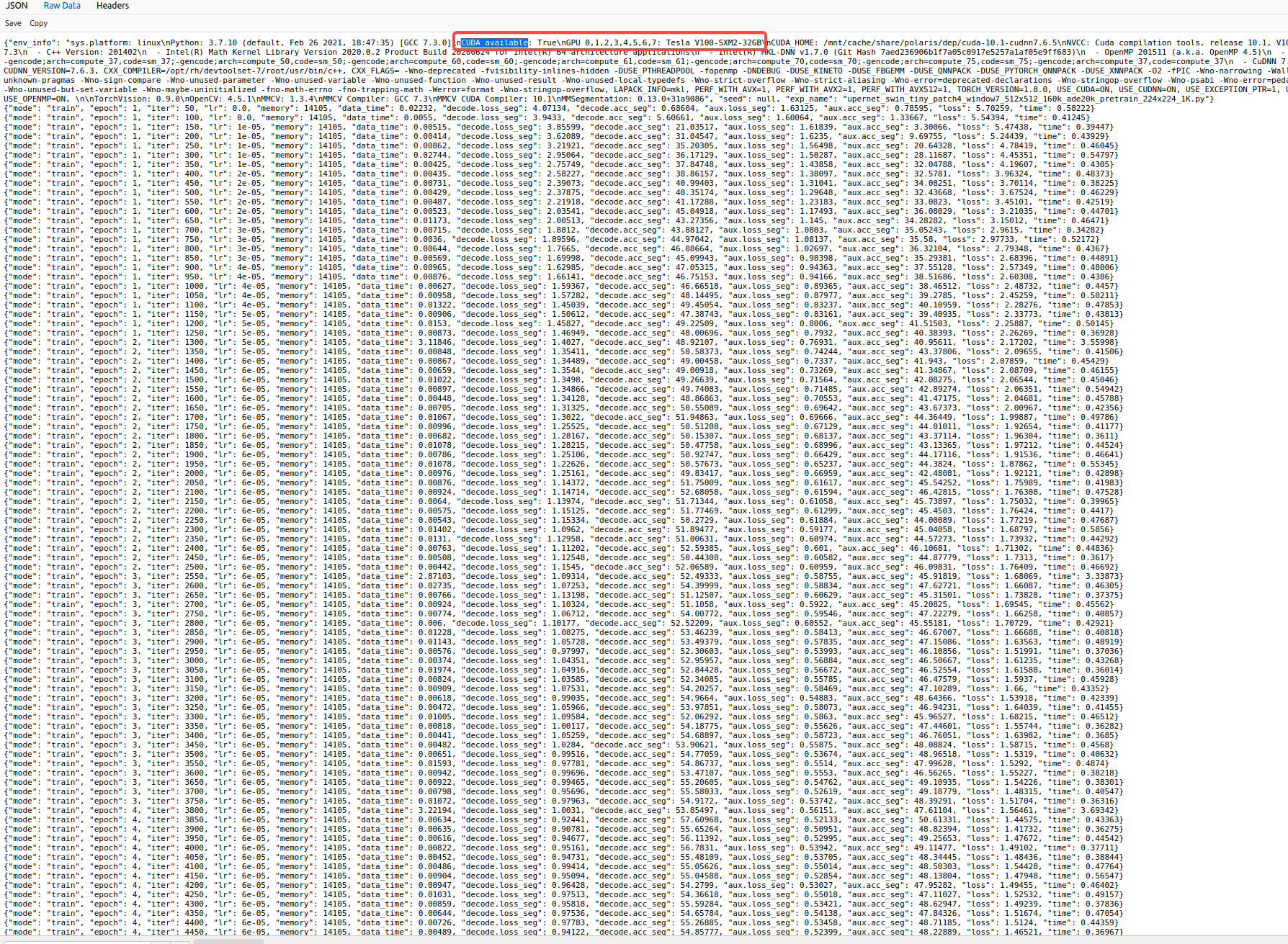
Task: Switch to the JSON tab
Action: click(16, 6)
